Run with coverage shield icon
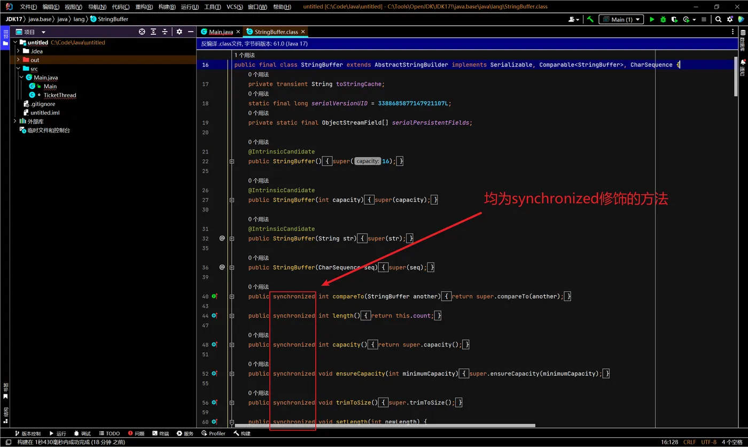 click(x=674, y=19)
